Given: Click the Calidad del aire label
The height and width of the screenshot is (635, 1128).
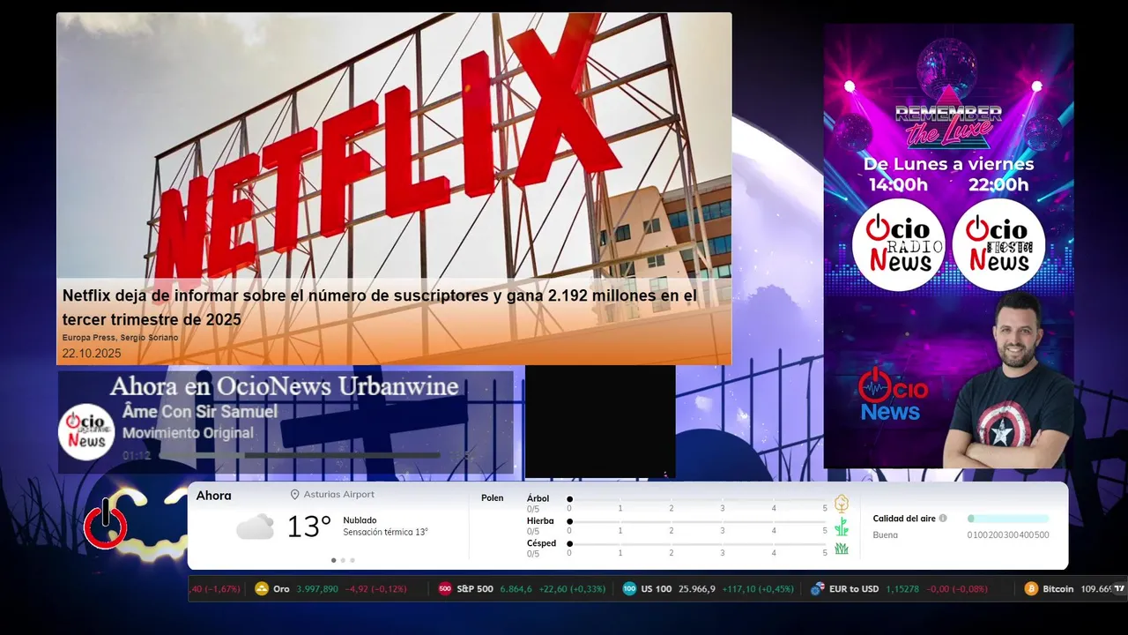Looking at the screenshot, I should pyautogui.click(x=904, y=519).
